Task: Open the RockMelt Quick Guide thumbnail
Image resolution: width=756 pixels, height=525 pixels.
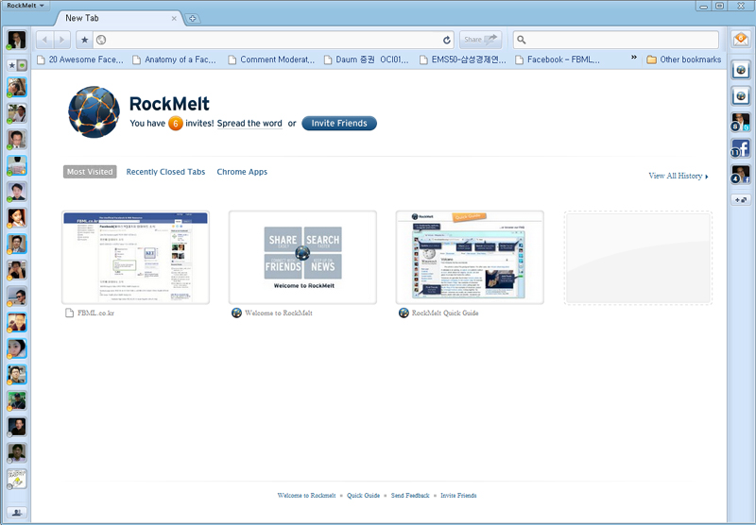Action: point(470,257)
